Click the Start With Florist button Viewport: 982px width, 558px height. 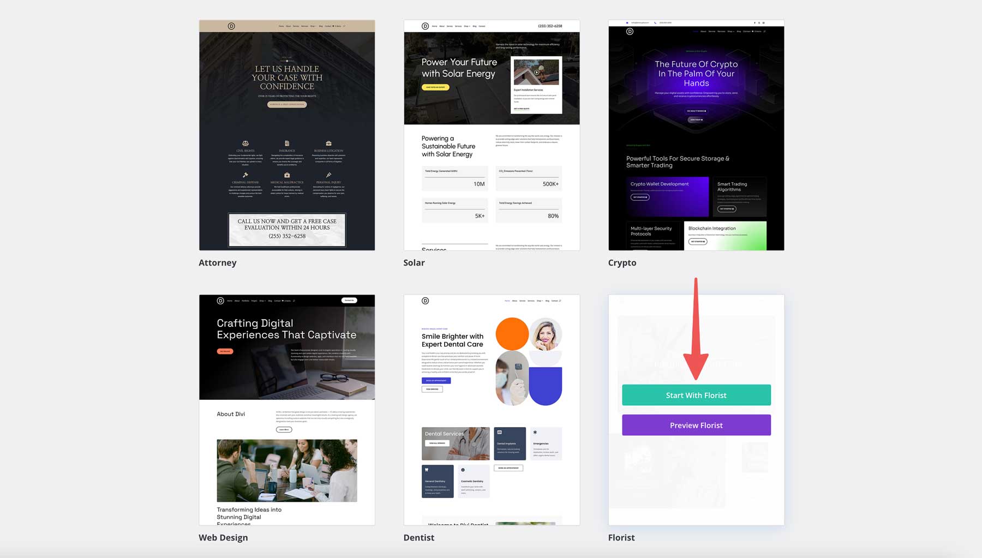coord(696,395)
